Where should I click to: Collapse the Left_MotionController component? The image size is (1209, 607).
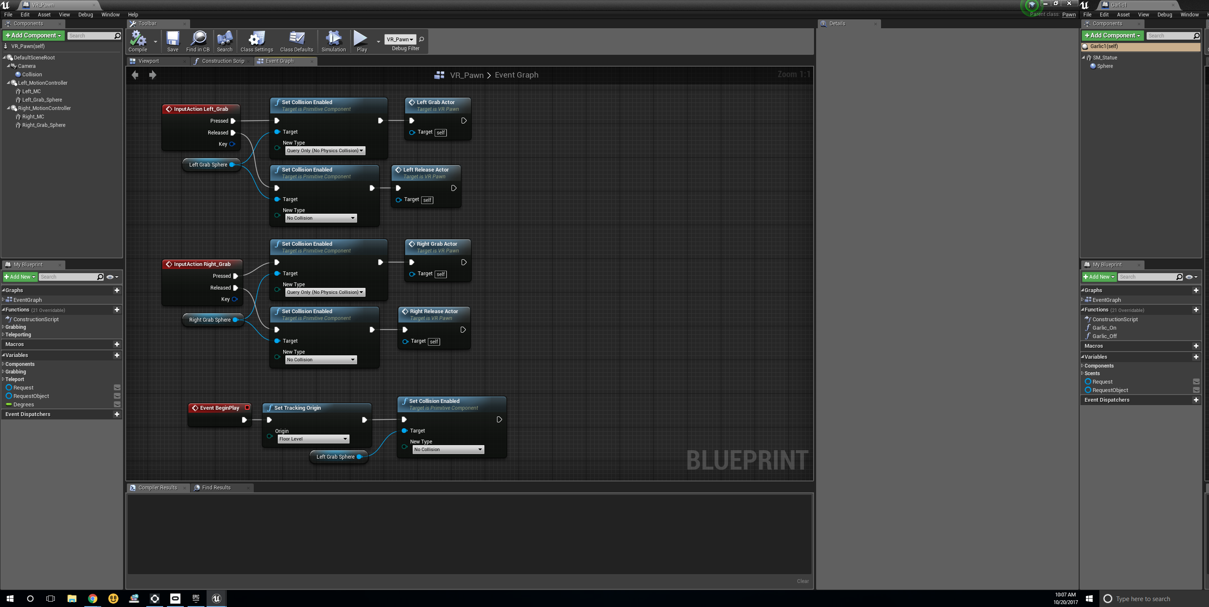point(8,83)
